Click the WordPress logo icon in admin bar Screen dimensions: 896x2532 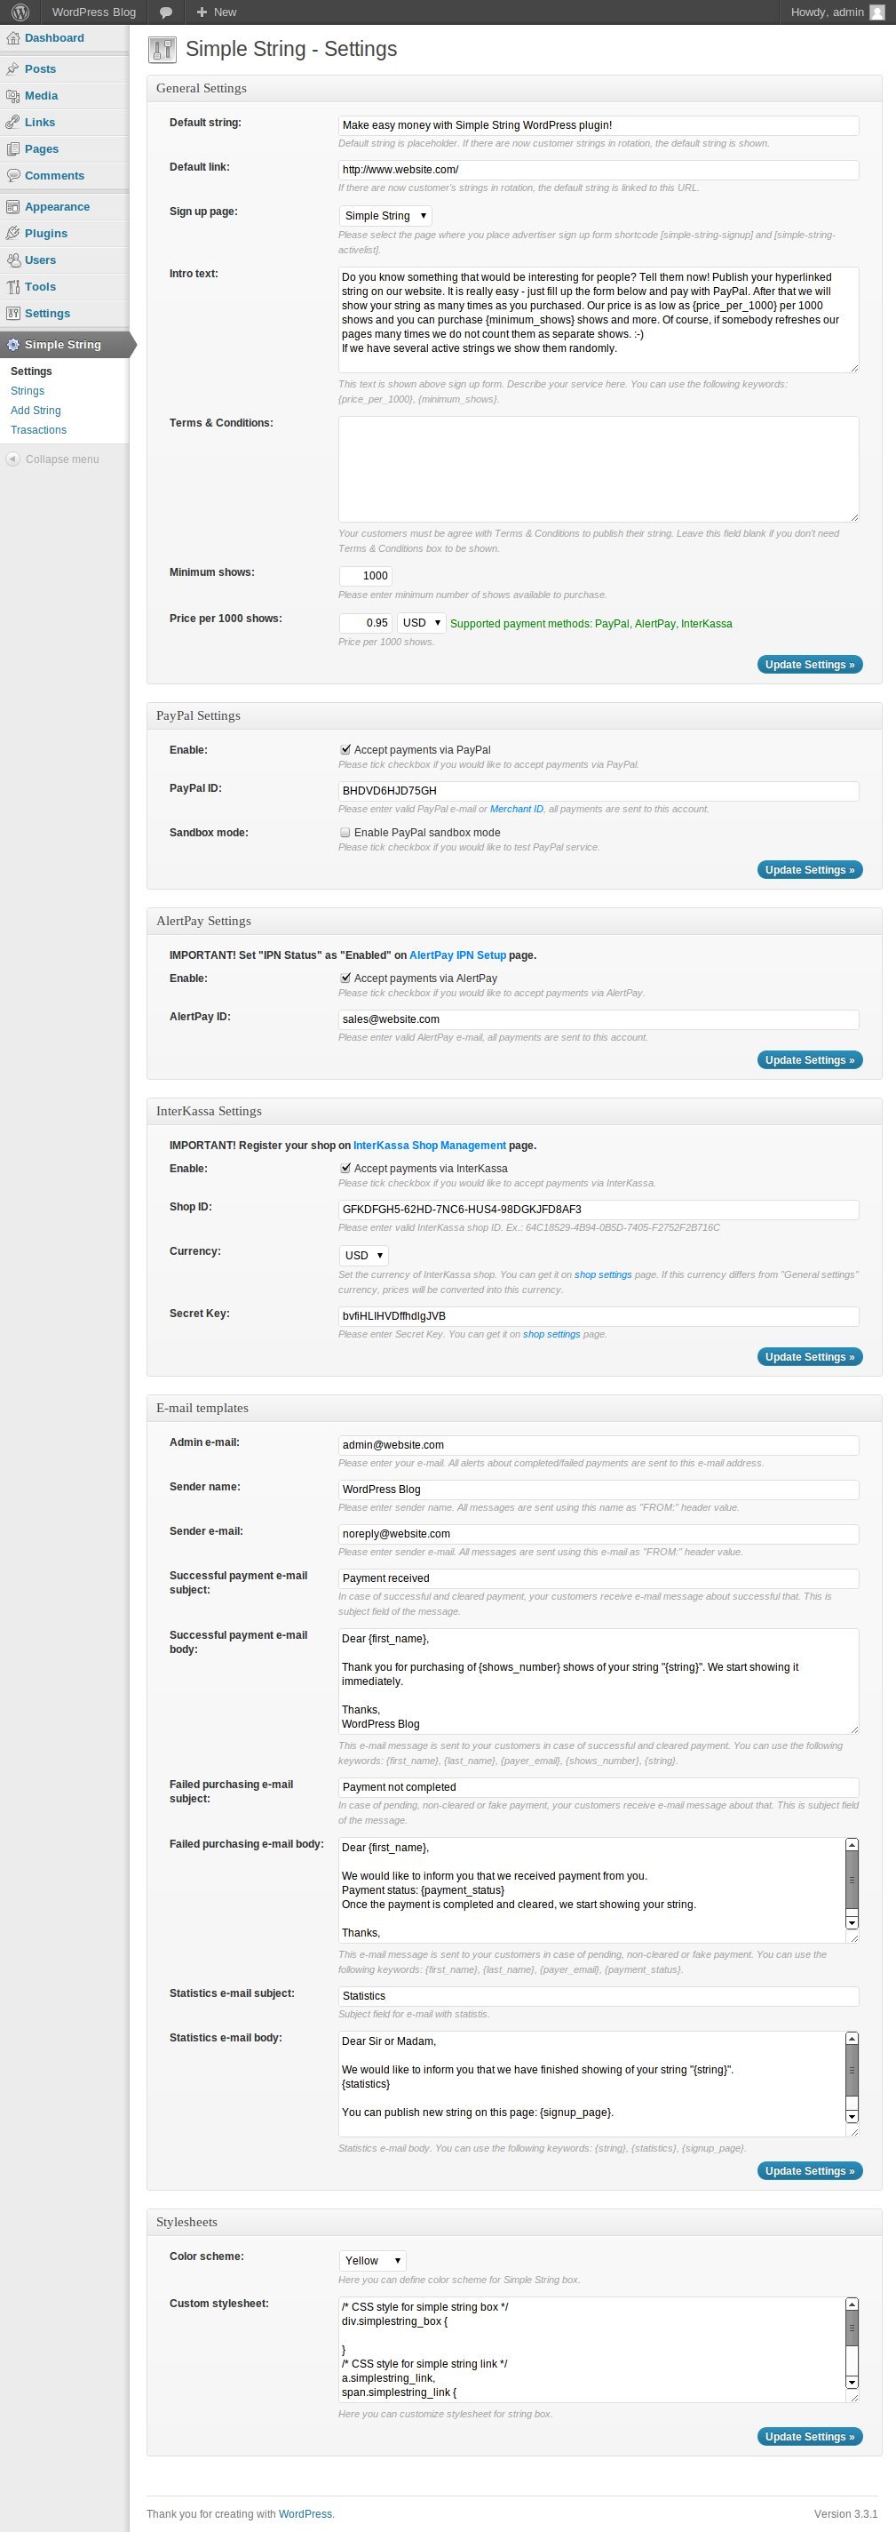click(20, 12)
